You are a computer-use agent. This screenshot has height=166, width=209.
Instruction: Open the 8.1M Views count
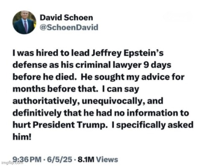coord(98,159)
